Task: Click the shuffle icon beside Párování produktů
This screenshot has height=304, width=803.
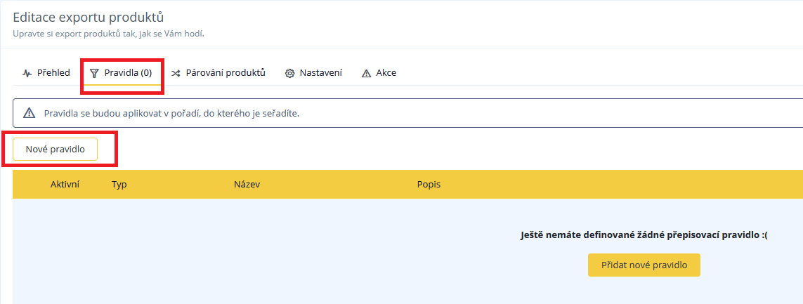Action: (176, 73)
